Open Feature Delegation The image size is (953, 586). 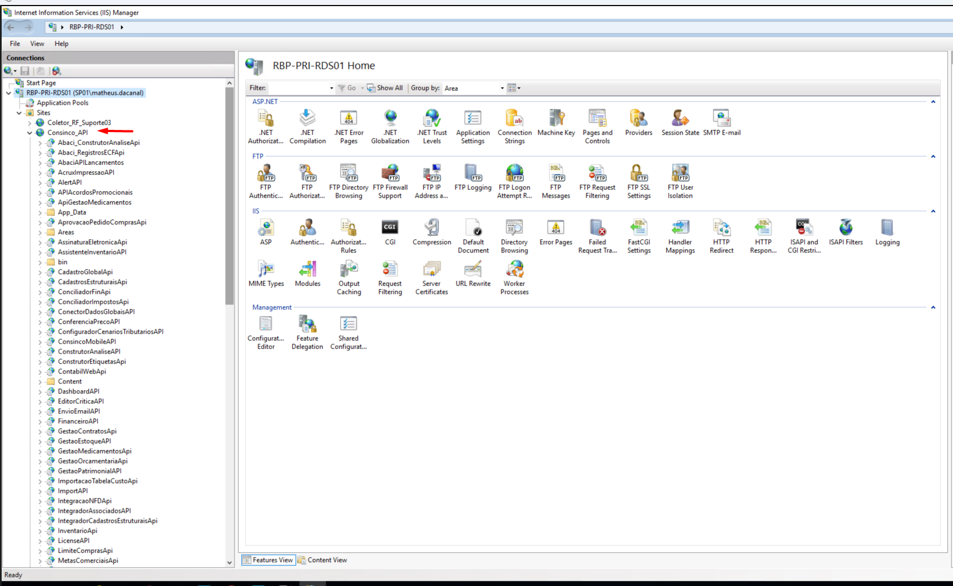click(307, 332)
